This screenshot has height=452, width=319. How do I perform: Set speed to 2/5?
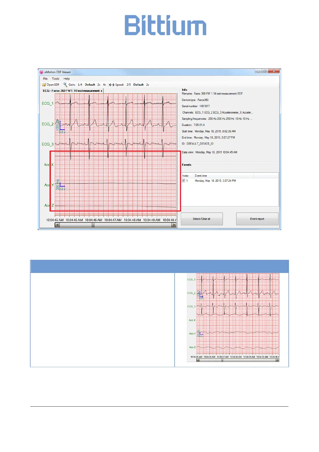(x=129, y=85)
